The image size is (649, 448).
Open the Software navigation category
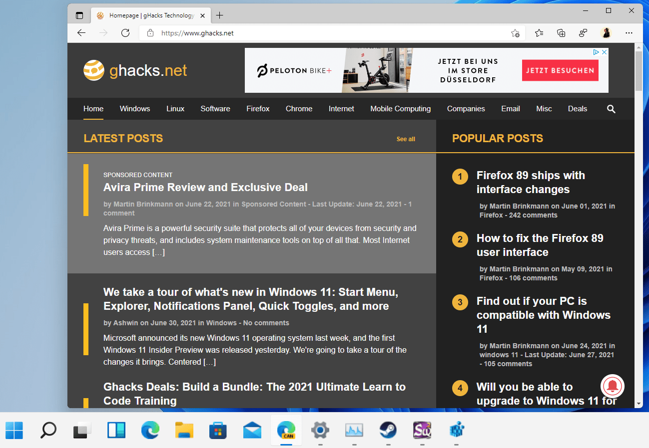(x=215, y=109)
